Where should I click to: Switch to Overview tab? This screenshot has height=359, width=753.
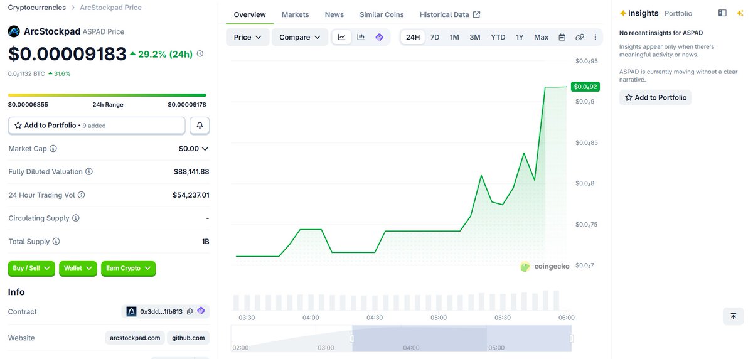(250, 14)
